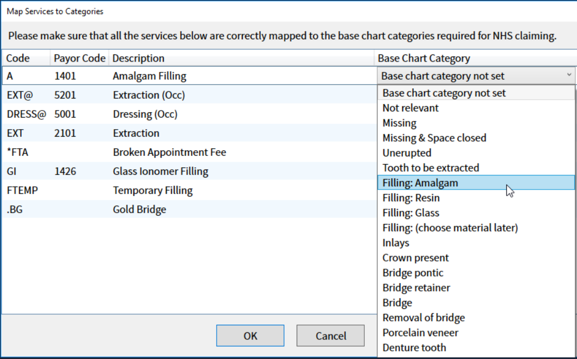
Task: Select the Gold Bridge service row
Action: 139,209
